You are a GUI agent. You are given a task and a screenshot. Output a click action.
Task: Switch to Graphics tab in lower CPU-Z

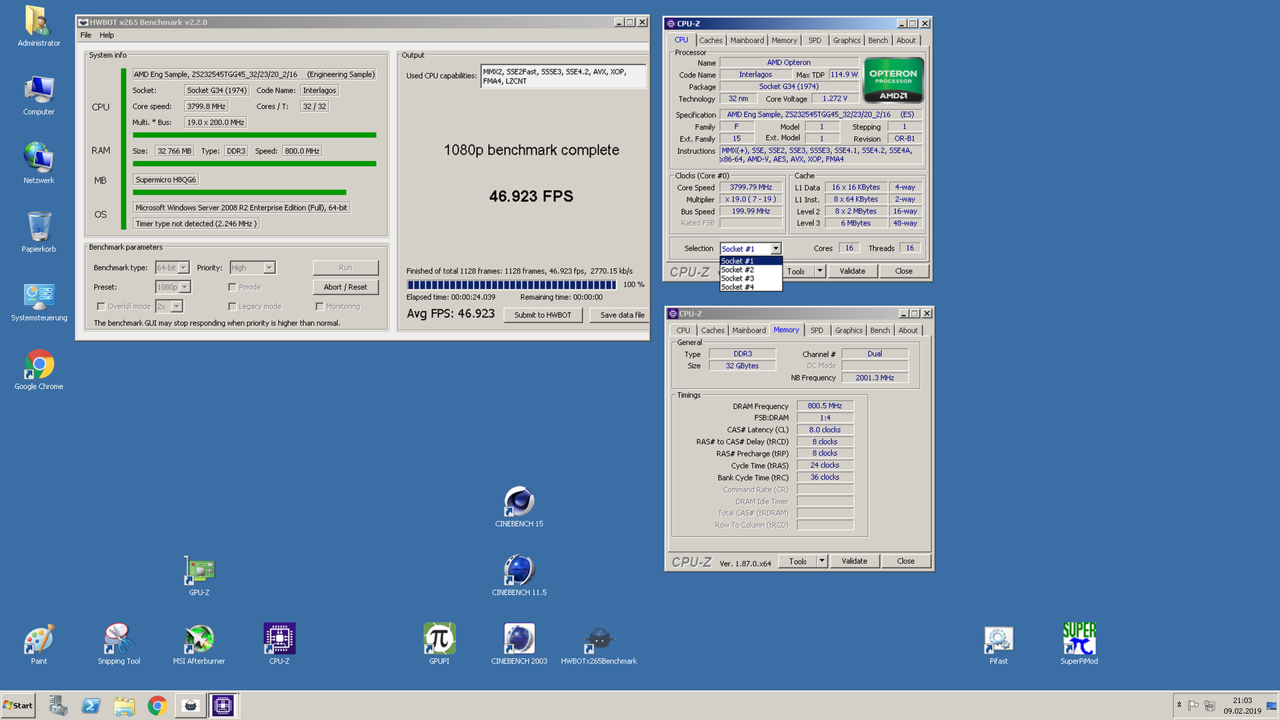click(849, 331)
